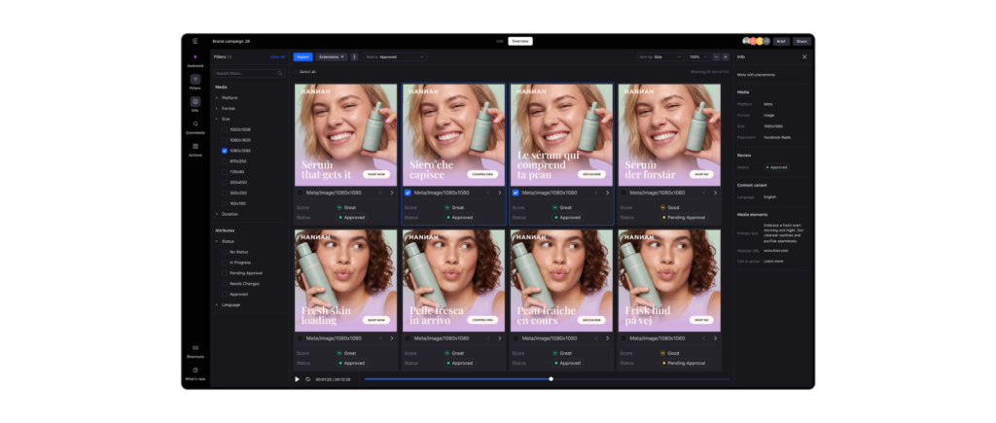
Task: Open the Comments sidebar icon
Action: 195,123
